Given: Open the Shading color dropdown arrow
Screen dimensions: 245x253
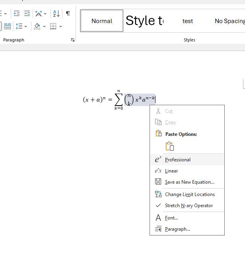Looking at the screenshot, I should pyautogui.click(x=44, y=26).
